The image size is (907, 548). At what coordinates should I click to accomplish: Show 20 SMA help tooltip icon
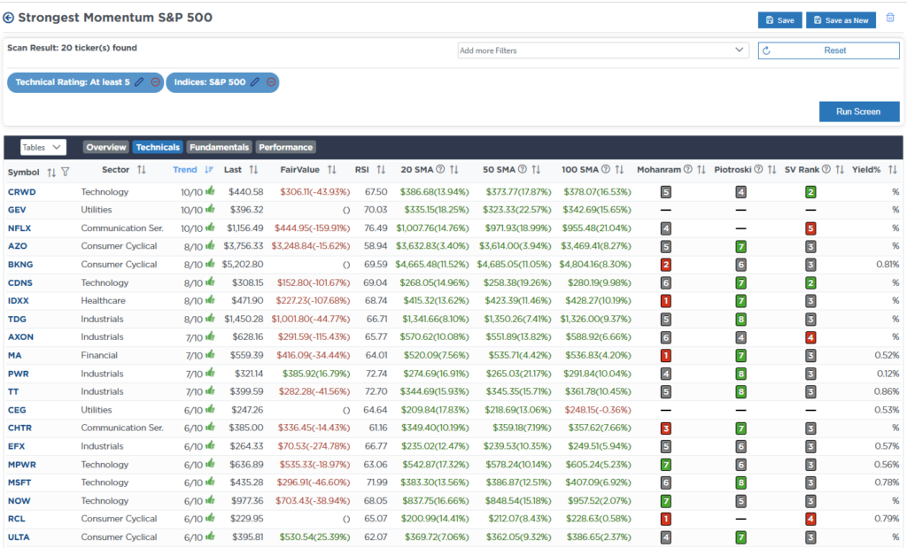pos(440,169)
